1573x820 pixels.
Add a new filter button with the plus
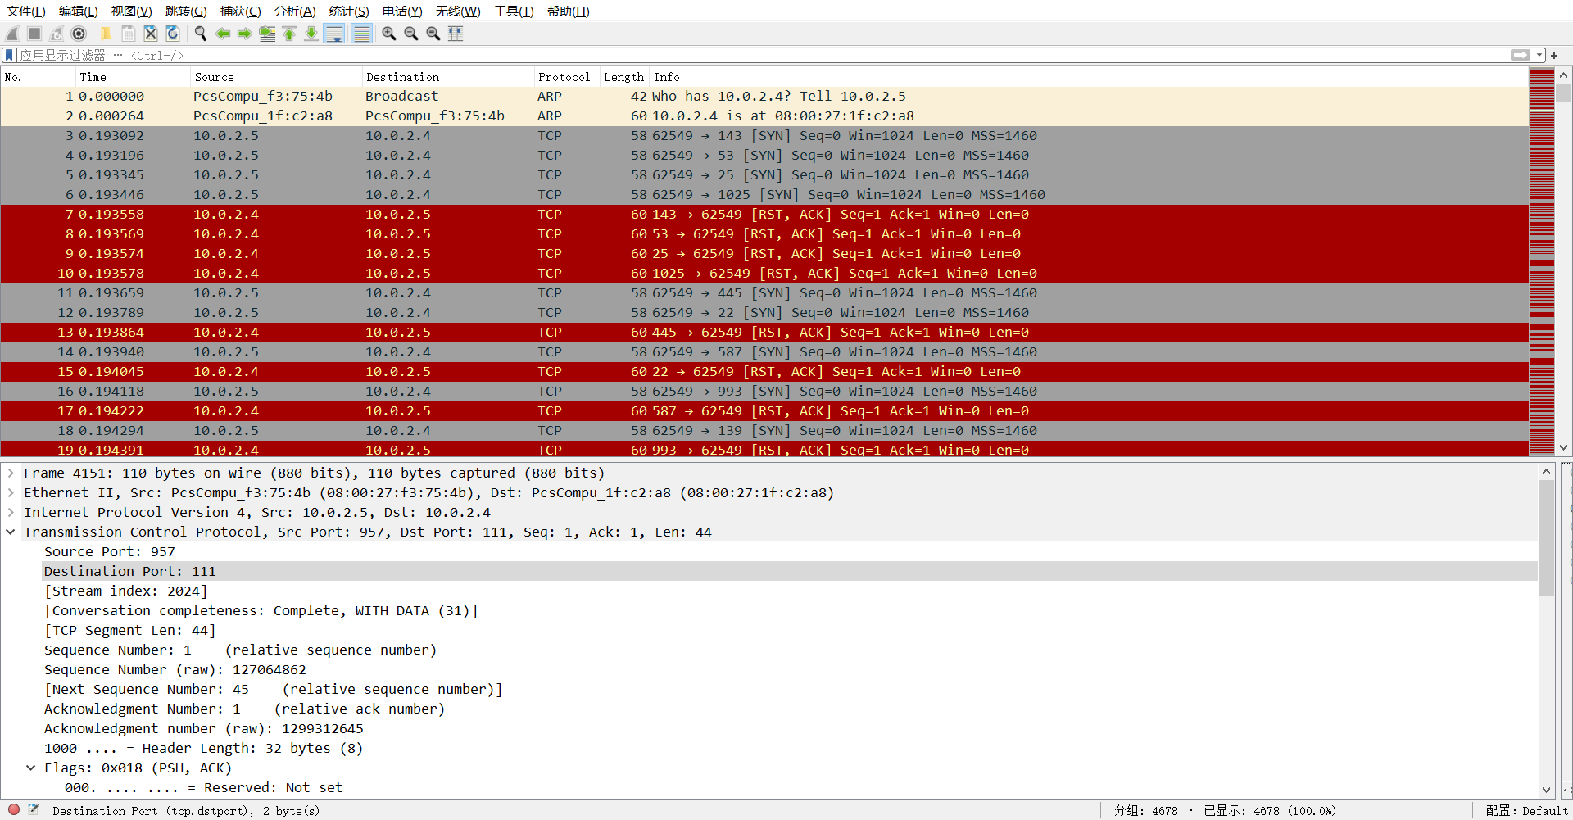(x=1554, y=55)
